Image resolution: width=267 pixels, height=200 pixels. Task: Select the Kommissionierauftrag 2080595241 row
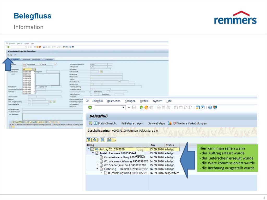point(133,157)
